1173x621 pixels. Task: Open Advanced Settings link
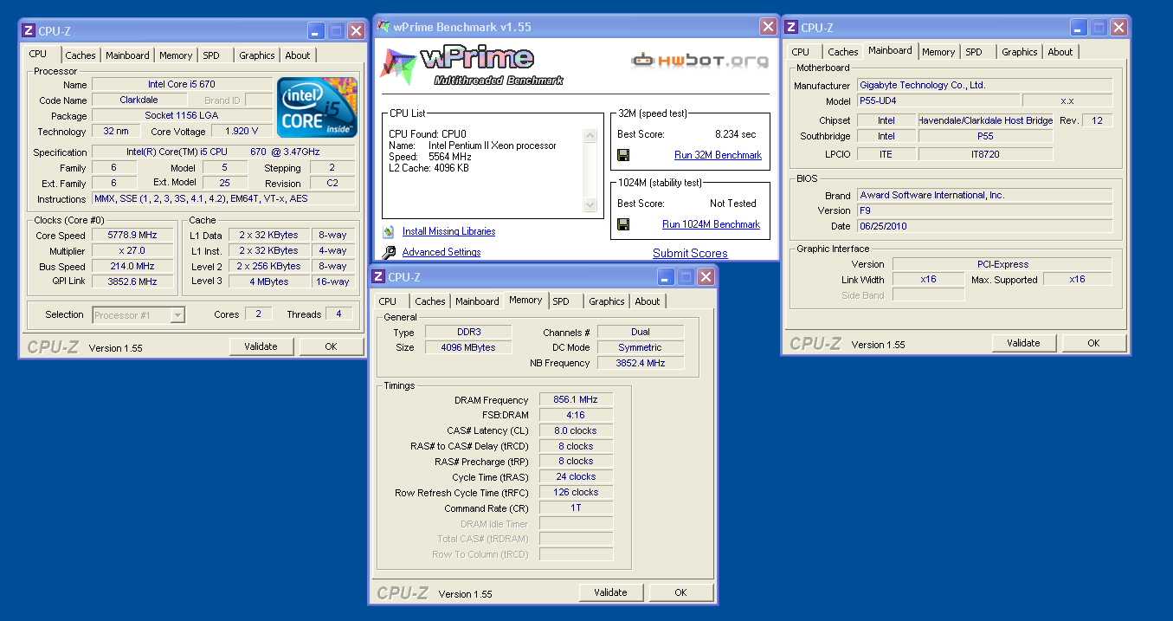click(x=441, y=252)
